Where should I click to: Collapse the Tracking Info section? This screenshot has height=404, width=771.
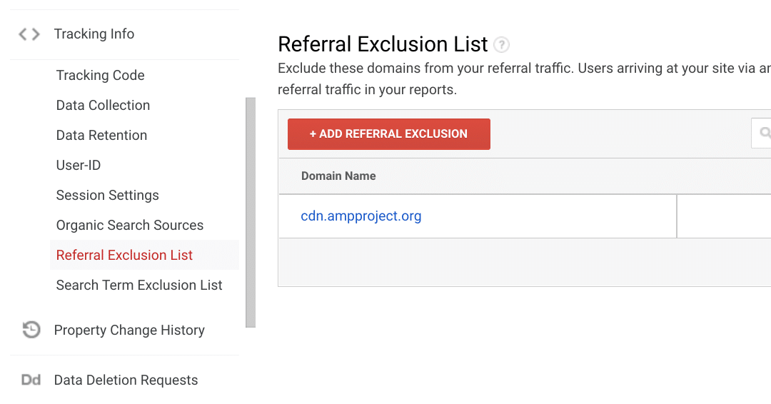(x=94, y=34)
